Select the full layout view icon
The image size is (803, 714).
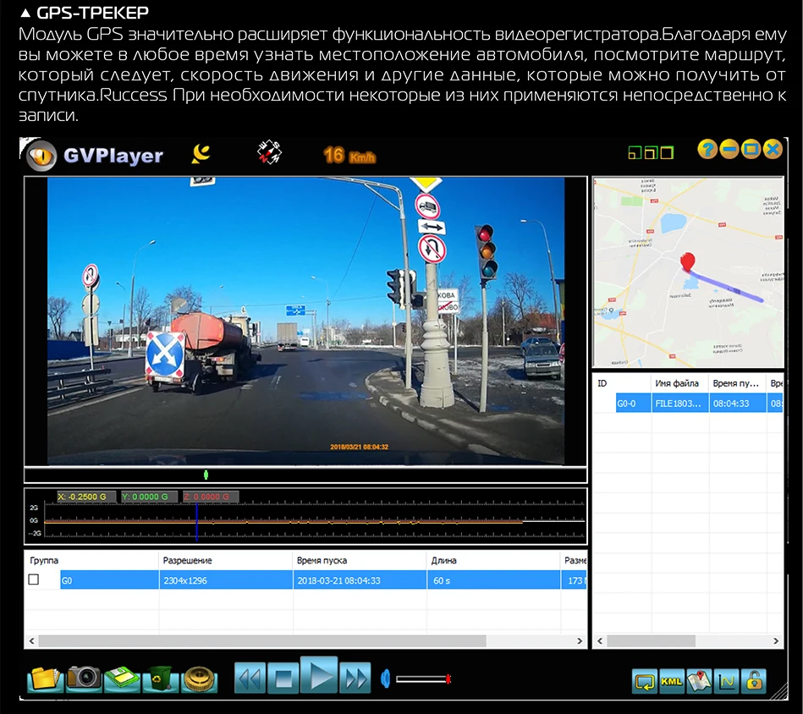667,152
